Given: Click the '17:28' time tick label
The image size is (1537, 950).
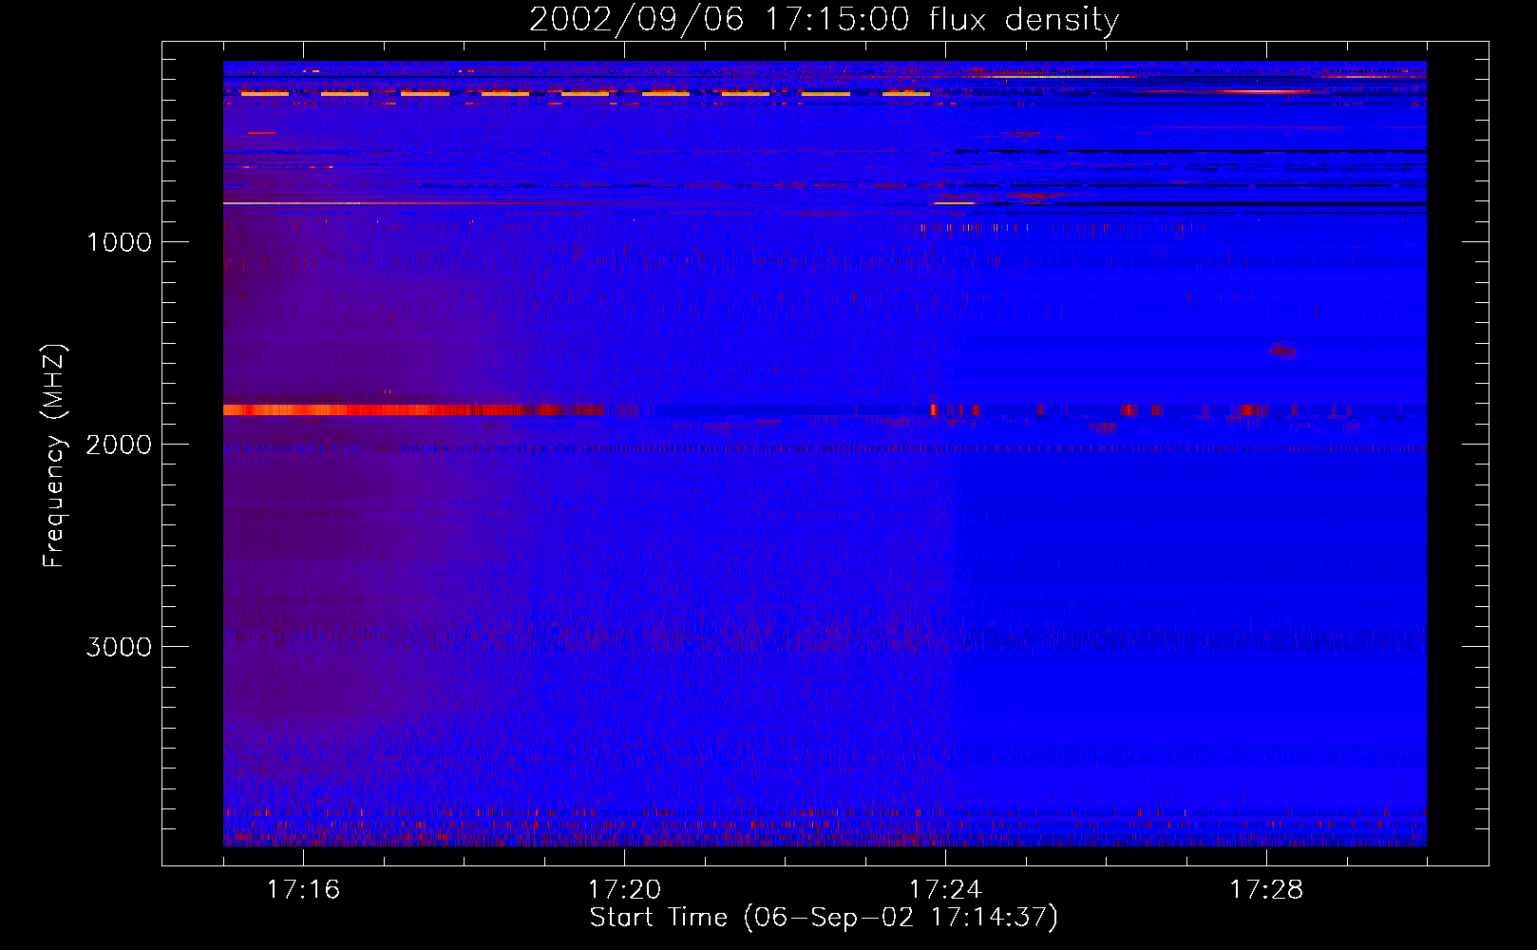Looking at the screenshot, I should [1266, 889].
